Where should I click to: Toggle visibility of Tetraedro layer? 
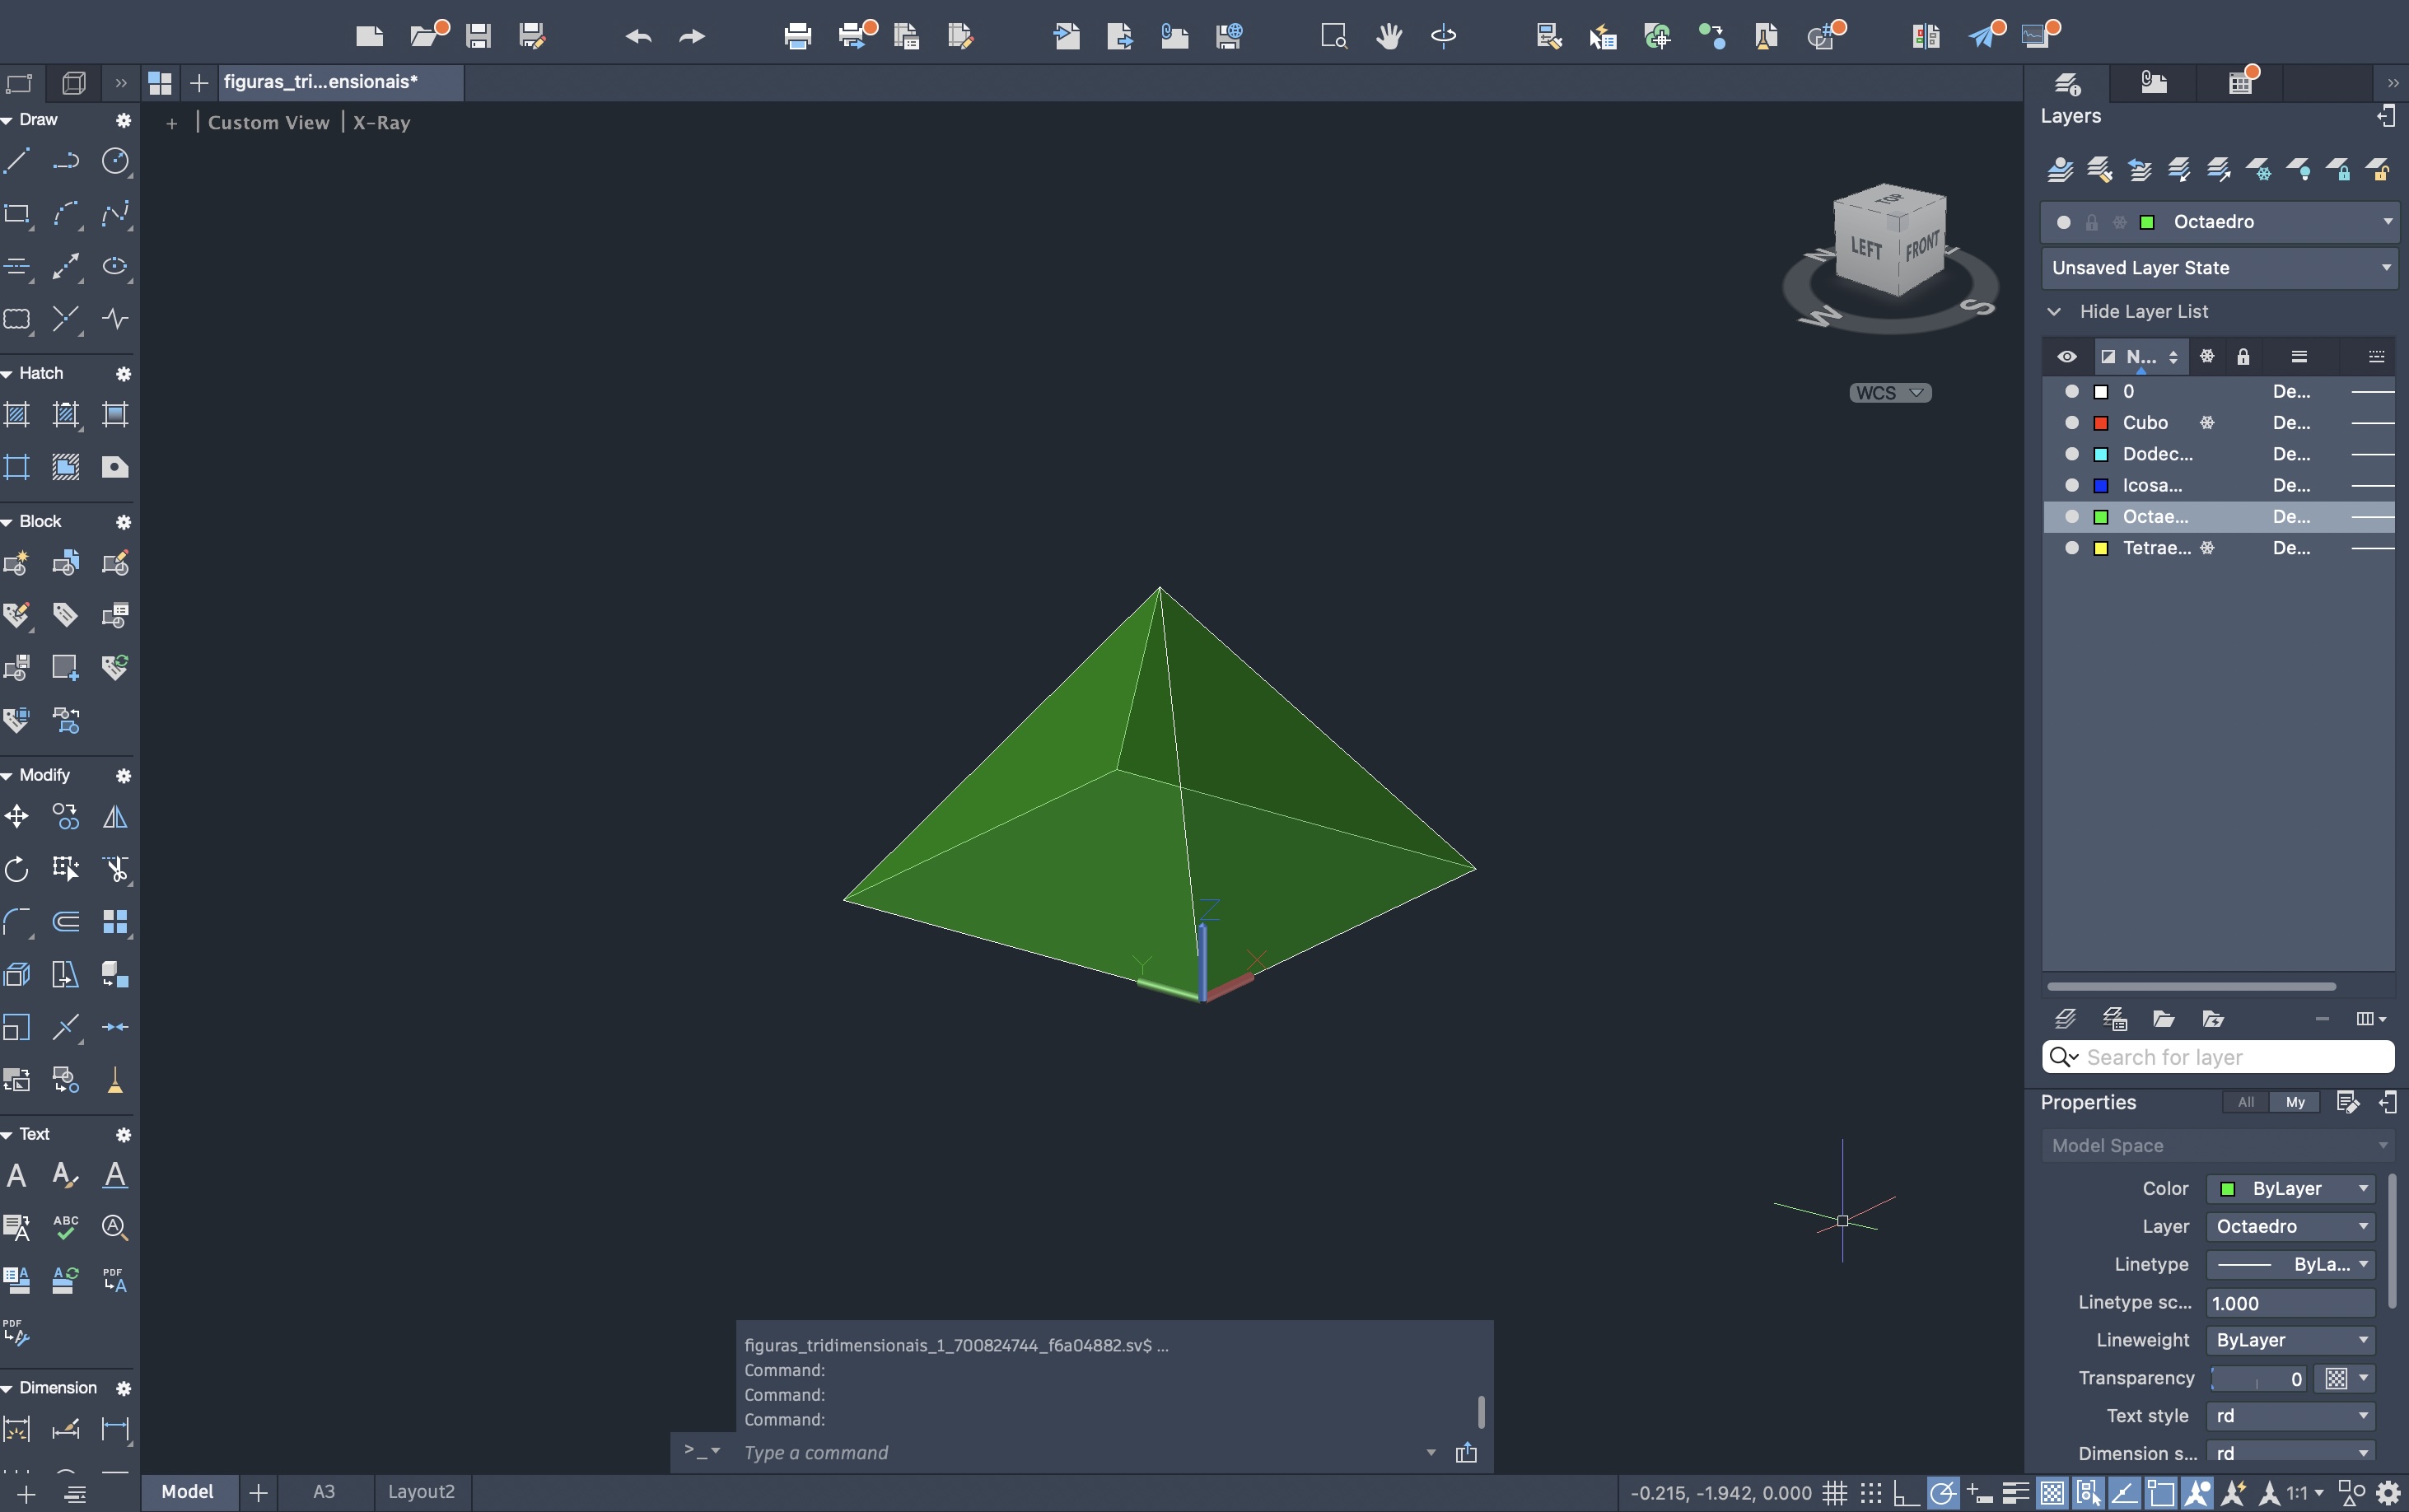2072,548
